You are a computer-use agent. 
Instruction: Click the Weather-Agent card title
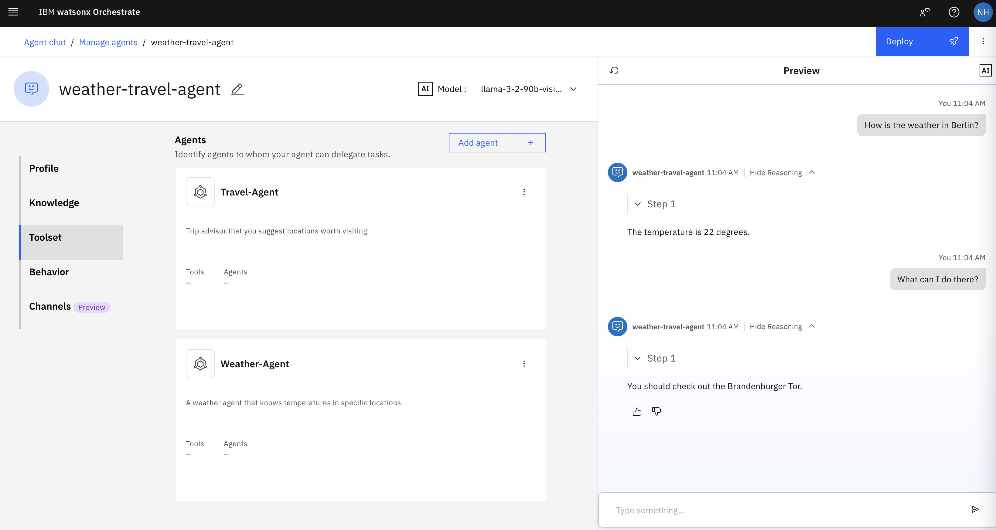point(254,364)
